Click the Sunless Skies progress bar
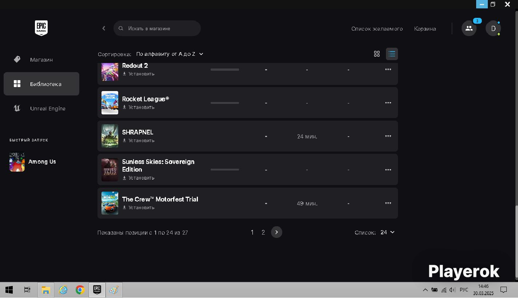The width and height of the screenshot is (518, 298). [x=225, y=170]
